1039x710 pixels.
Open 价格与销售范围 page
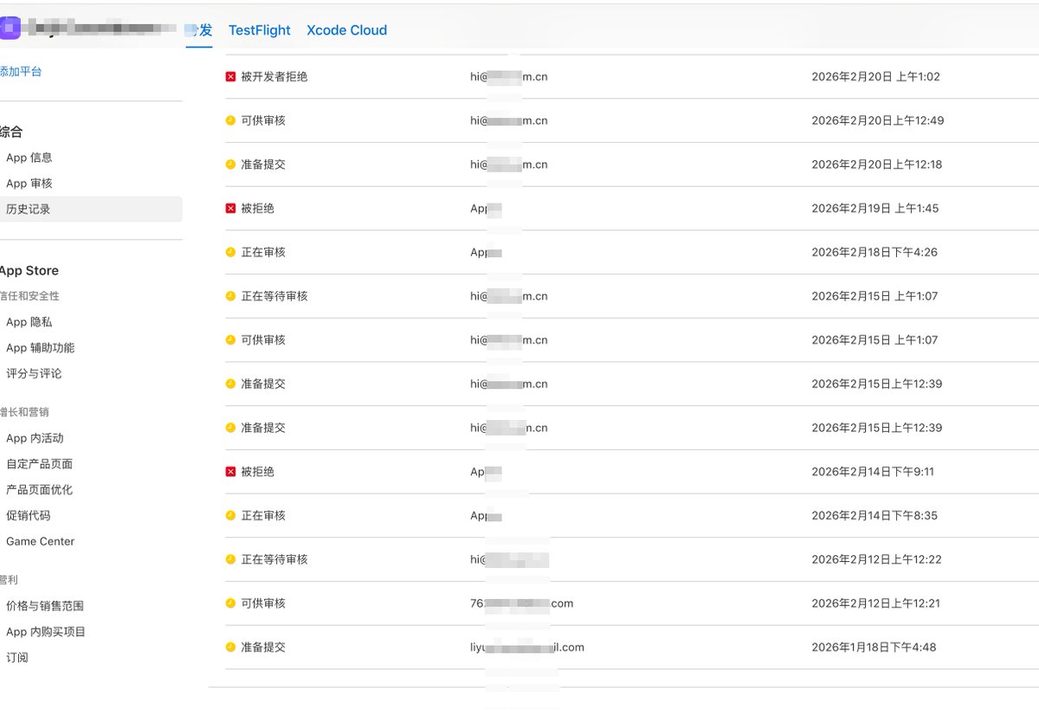[45, 606]
